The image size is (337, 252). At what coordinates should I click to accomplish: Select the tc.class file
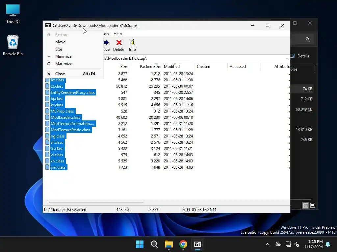57,148
